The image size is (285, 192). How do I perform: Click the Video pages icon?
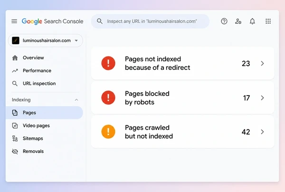(x=15, y=125)
